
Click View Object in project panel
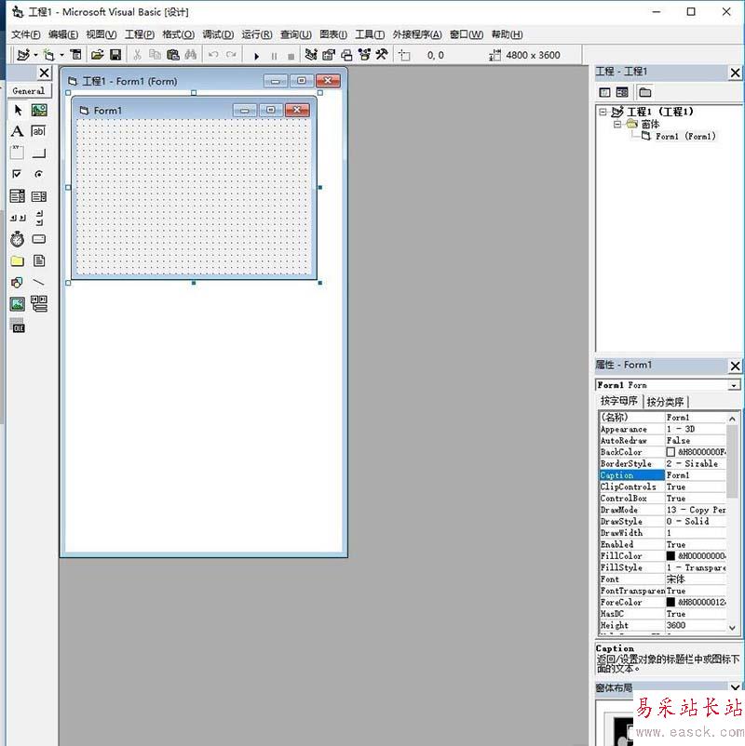(622, 92)
